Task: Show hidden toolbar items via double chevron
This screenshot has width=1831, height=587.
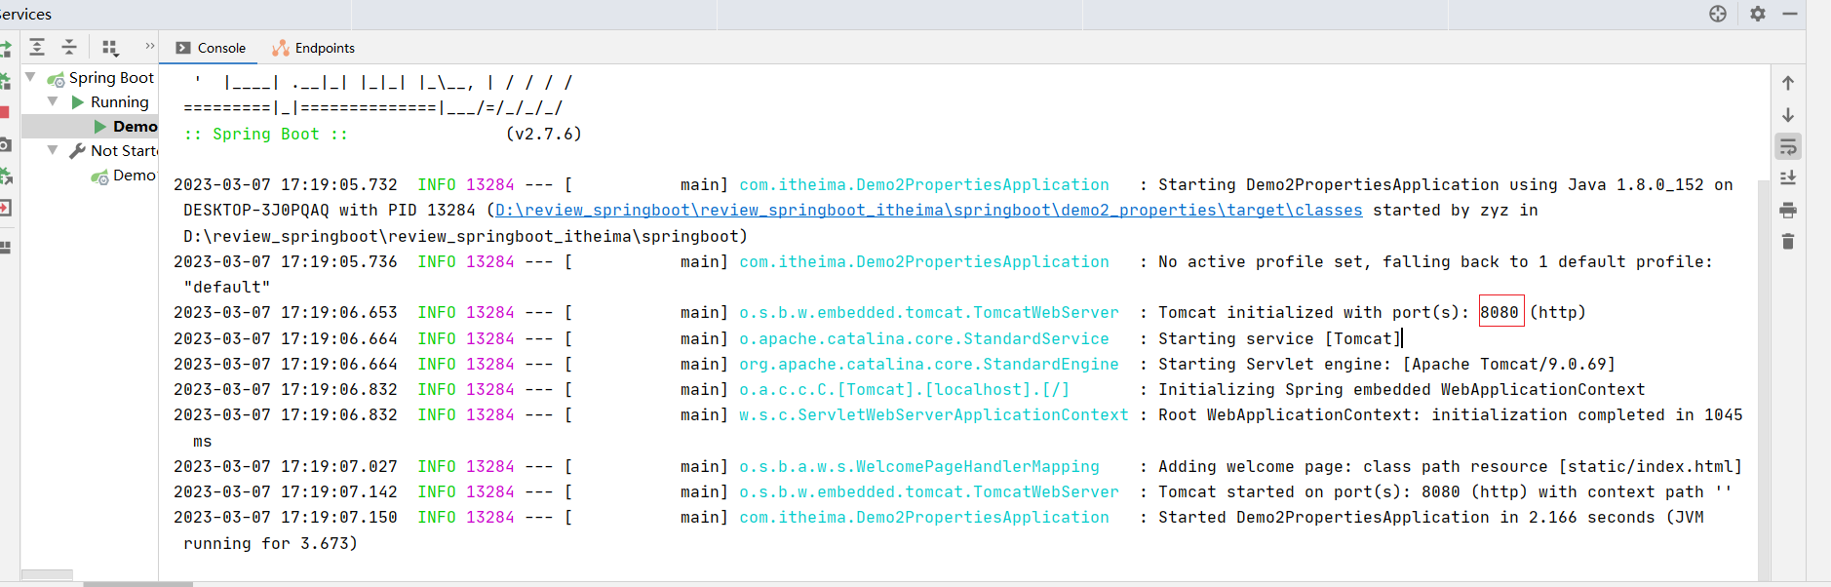Action: point(149,46)
